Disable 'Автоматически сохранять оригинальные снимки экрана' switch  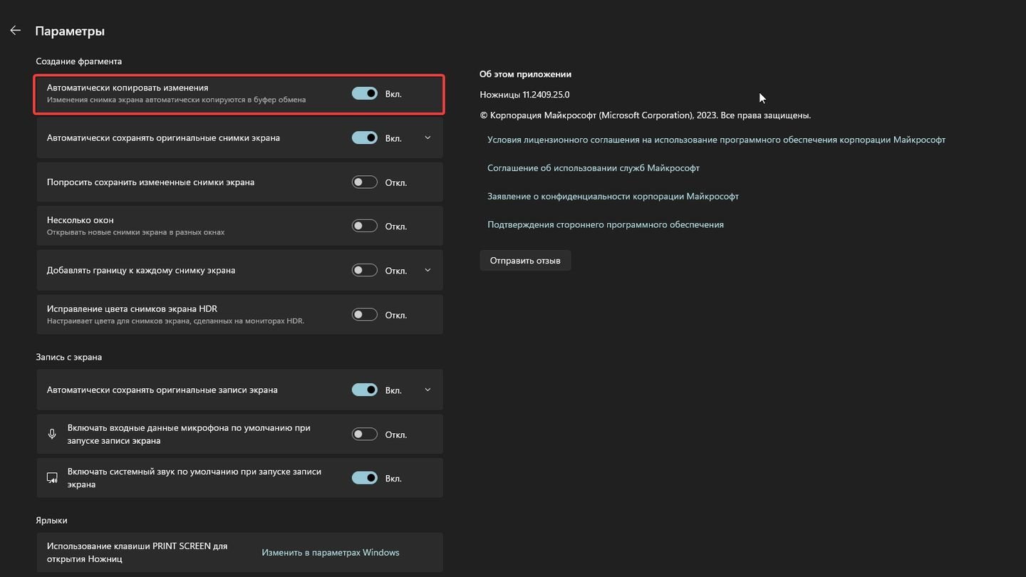click(x=364, y=137)
